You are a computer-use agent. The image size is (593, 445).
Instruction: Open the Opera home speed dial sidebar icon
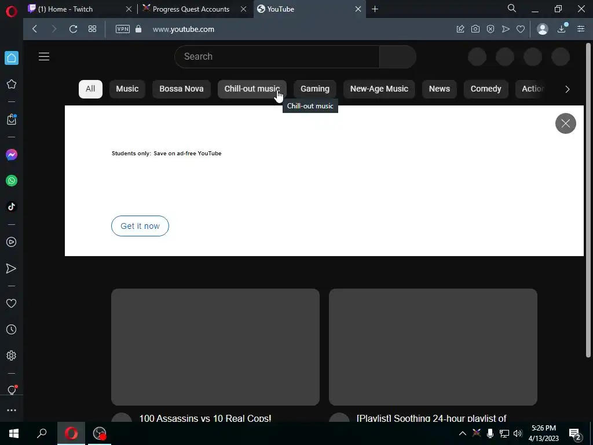pos(12,58)
